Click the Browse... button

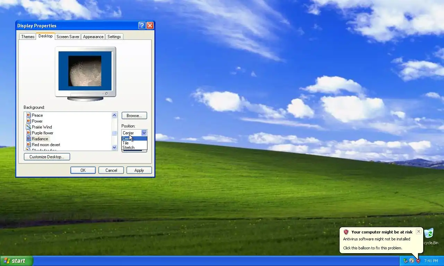[x=134, y=116]
